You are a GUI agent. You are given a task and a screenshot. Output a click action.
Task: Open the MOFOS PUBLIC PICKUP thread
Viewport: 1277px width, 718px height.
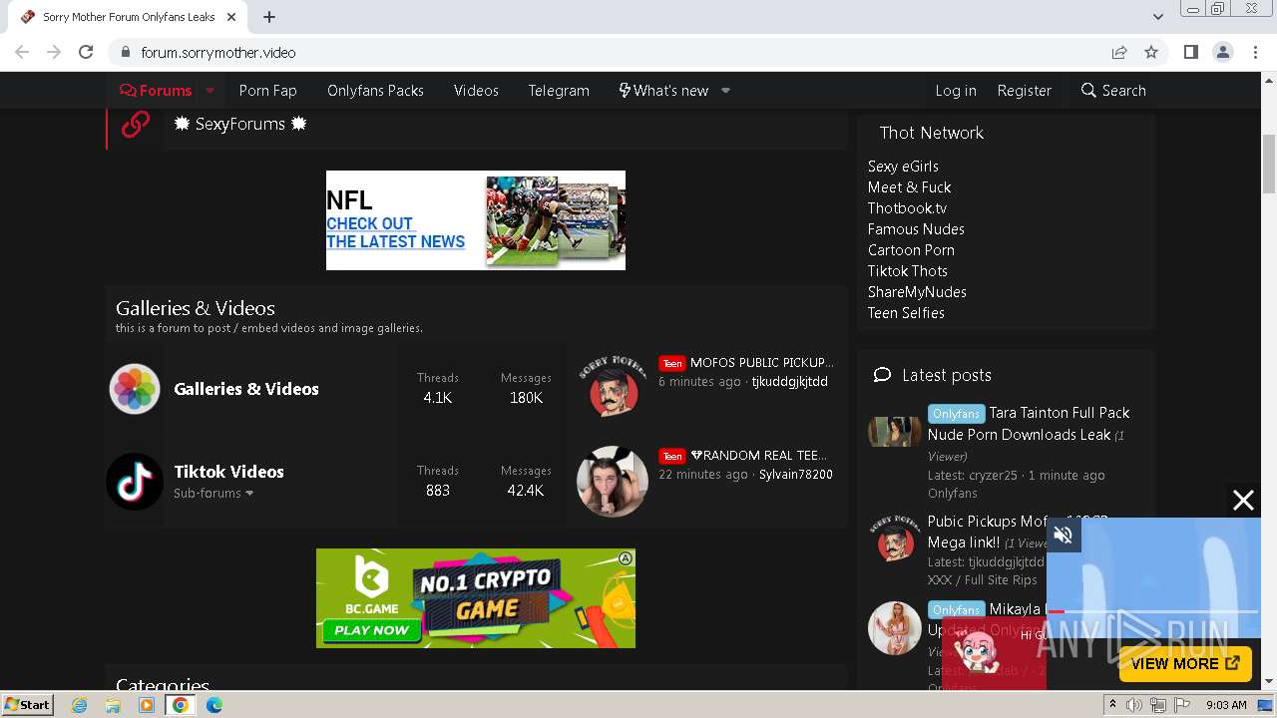point(762,362)
